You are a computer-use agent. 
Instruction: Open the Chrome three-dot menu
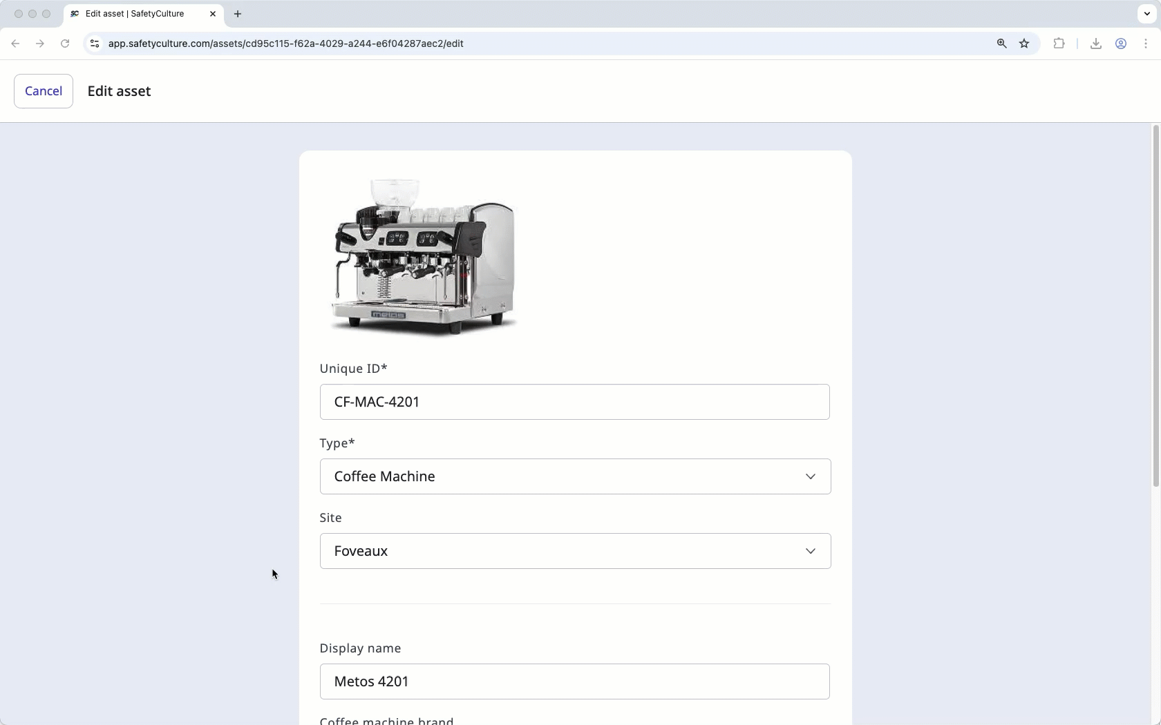coord(1146,43)
